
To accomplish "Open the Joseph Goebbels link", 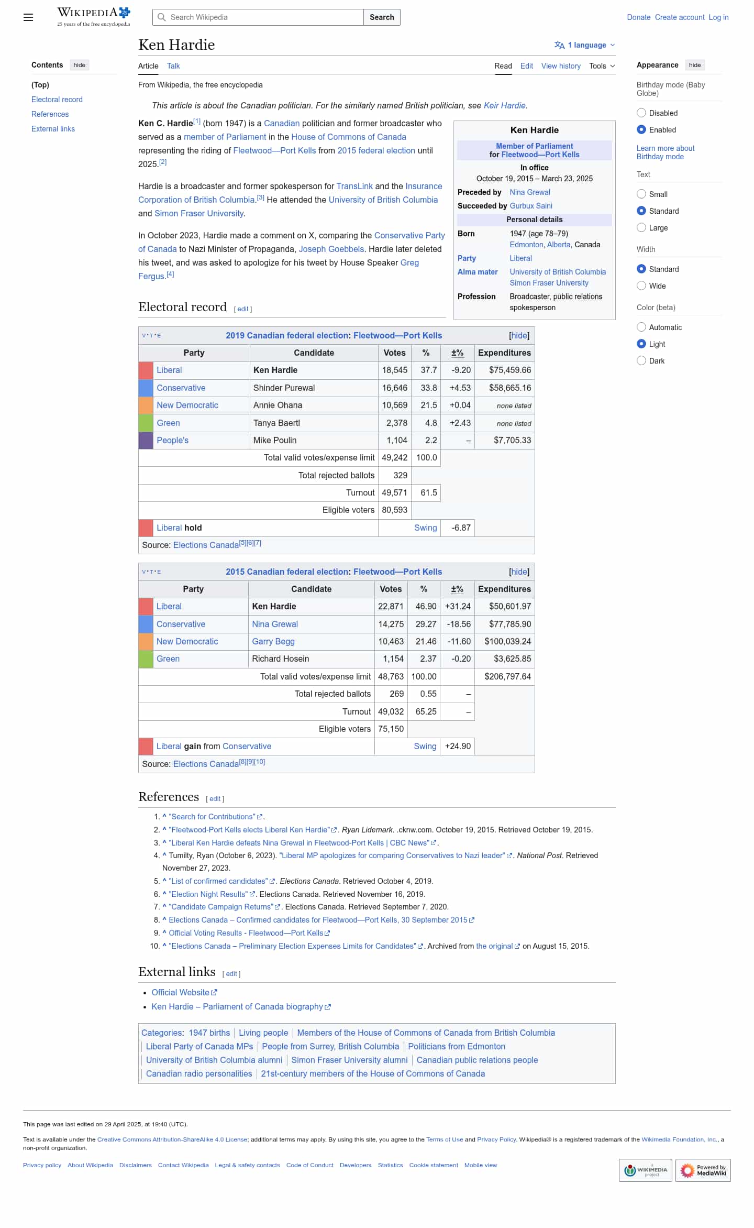I will [x=331, y=249].
